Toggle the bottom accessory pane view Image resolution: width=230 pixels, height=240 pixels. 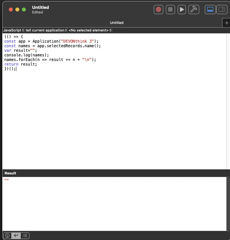[210, 10]
